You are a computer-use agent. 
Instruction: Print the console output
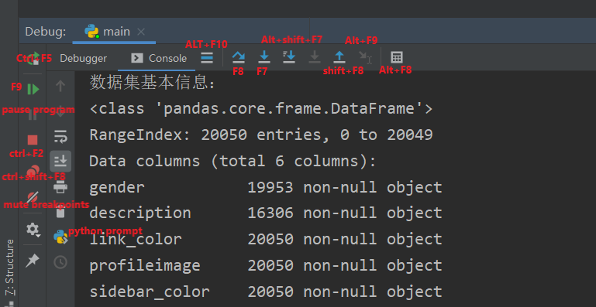[60, 186]
